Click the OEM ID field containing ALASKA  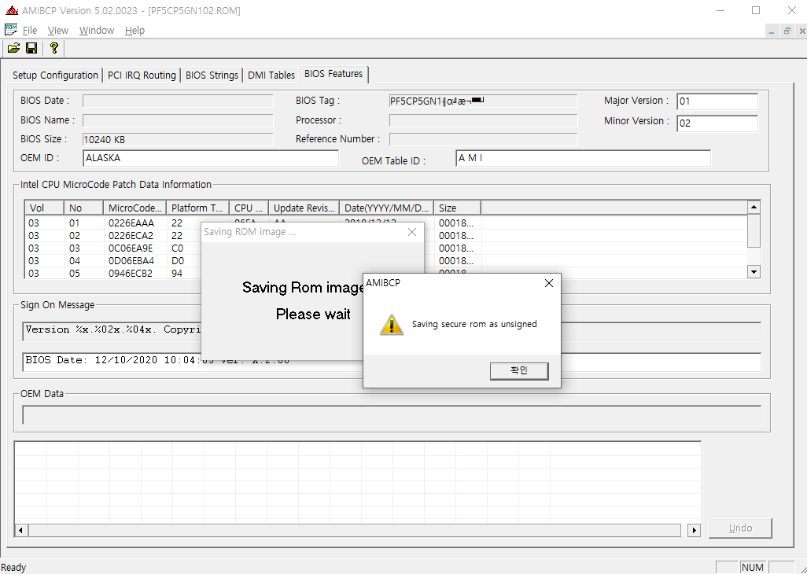click(x=211, y=158)
